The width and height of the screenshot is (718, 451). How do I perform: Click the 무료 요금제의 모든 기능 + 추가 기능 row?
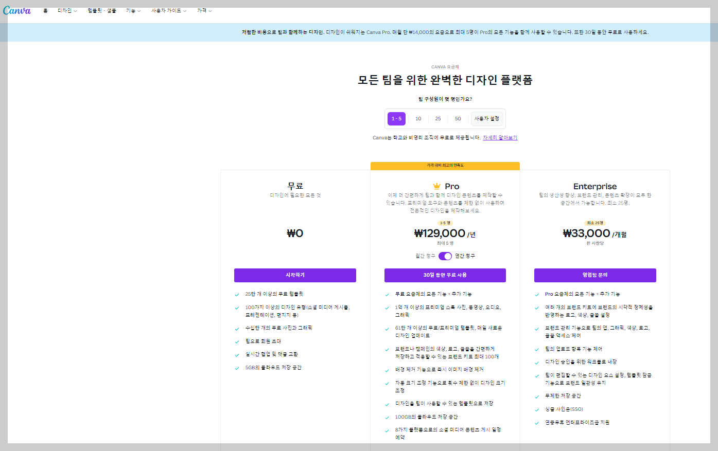coord(433,294)
